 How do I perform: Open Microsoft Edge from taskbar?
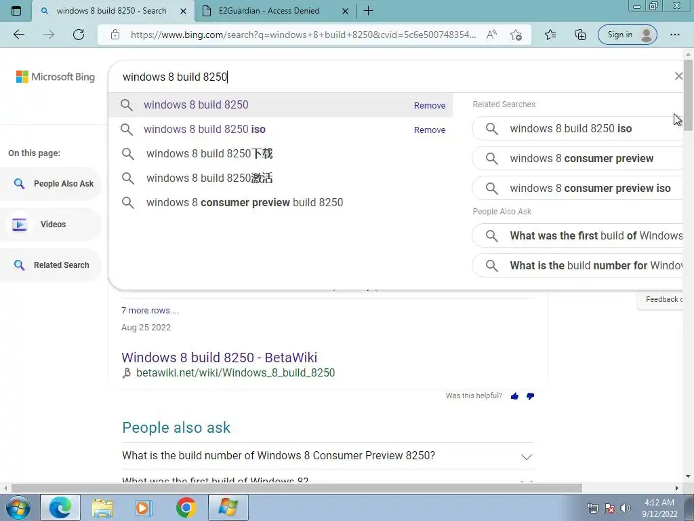(x=60, y=507)
